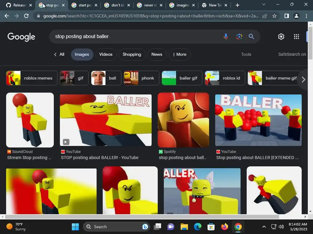Go back to All results
Viewport: 313px width, 234px height.
point(59,54)
